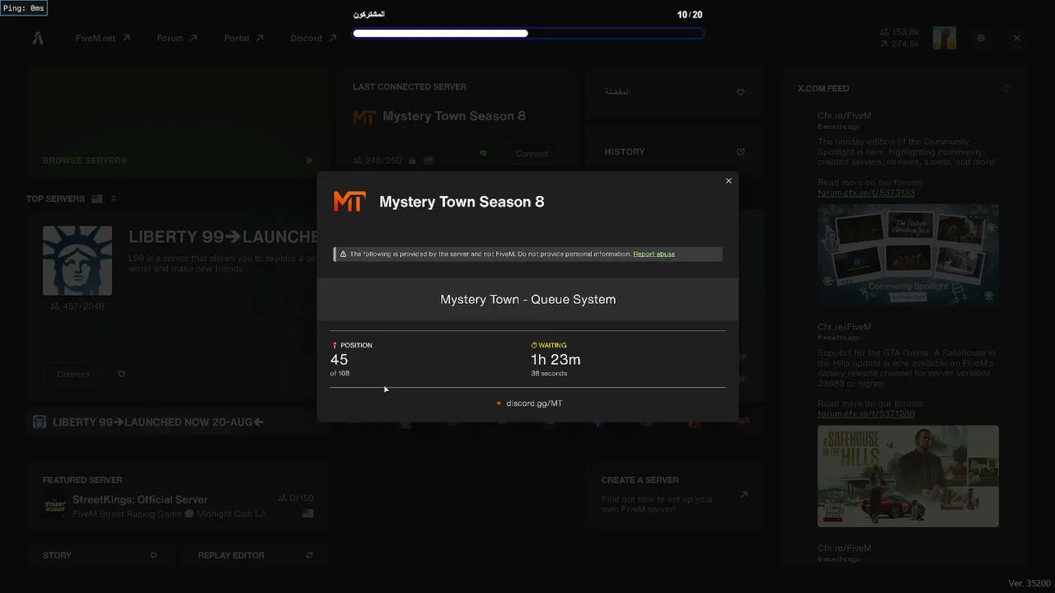The height and width of the screenshot is (593, 1055).
Task: Click the Create a Server card title
Action: [640, 480]
